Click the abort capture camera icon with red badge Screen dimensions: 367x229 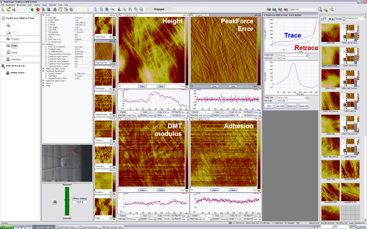point(286,10)
